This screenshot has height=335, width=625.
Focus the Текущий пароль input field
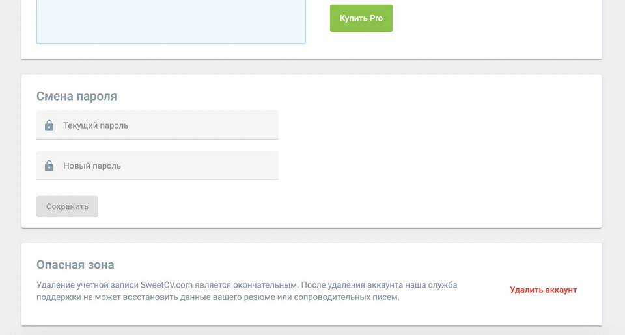[158, 125]
